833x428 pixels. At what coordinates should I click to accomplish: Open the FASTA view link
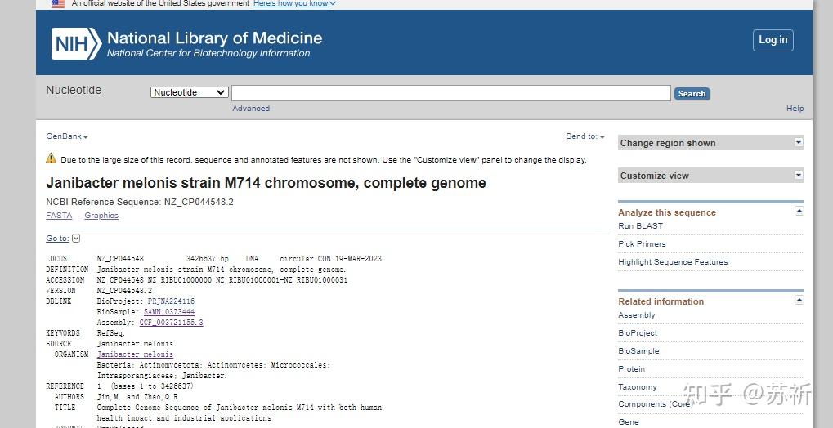pos(59,216)
